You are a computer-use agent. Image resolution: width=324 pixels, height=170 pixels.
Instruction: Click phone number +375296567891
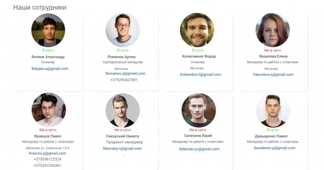click(124, 80)
